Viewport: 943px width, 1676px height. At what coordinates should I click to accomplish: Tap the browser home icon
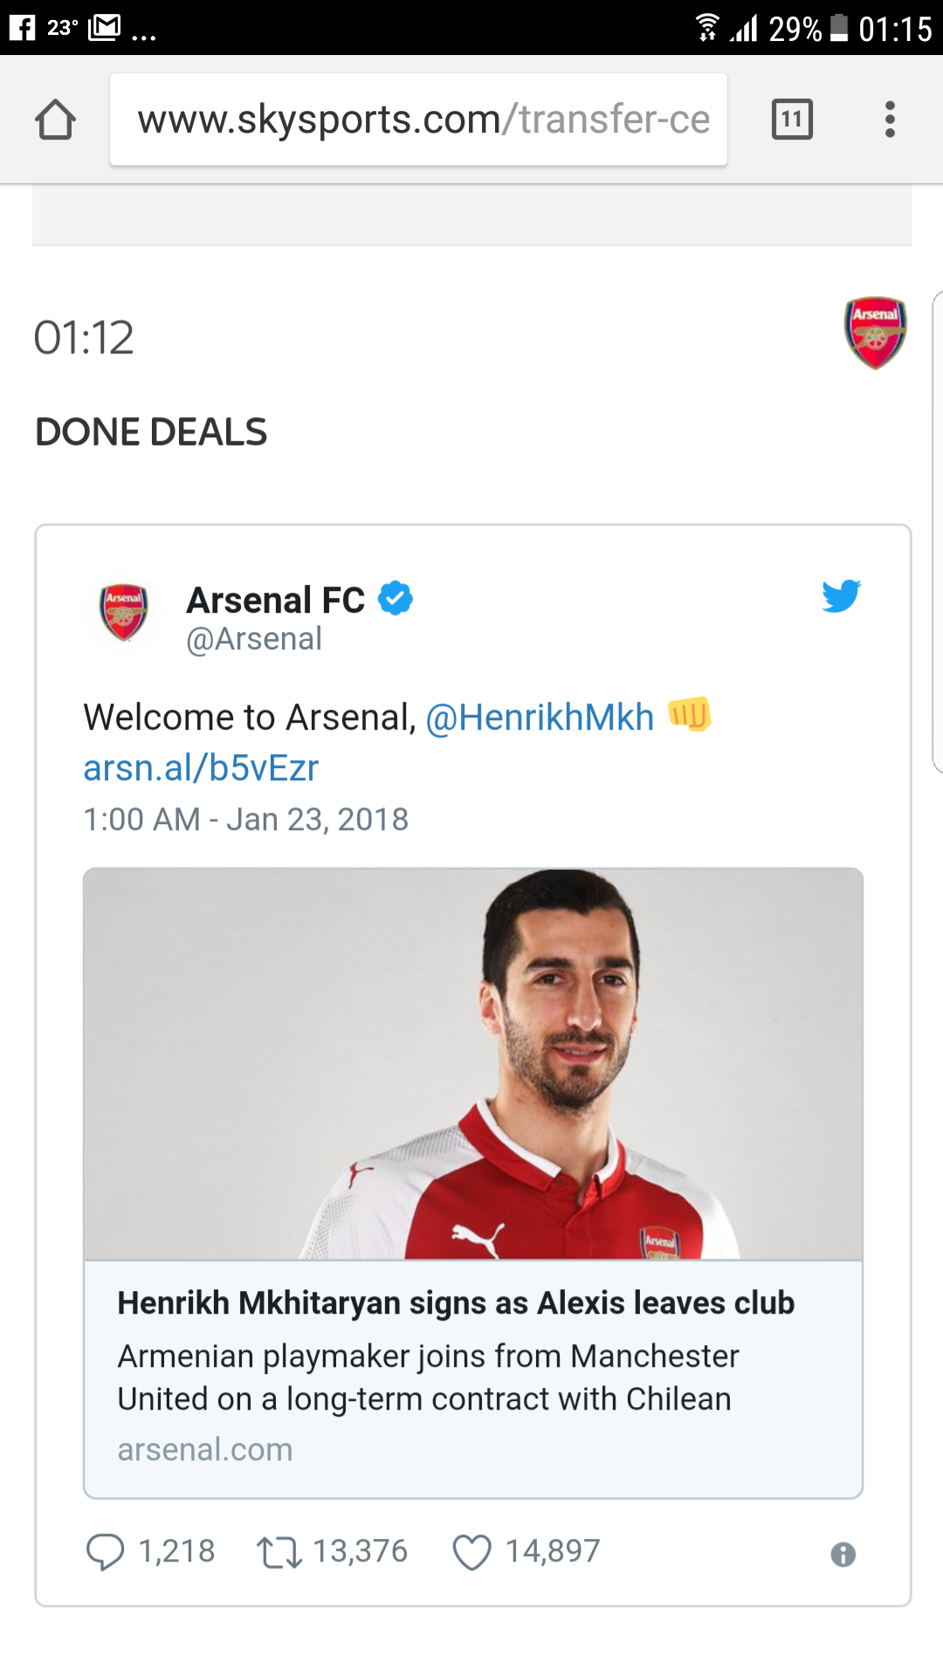[x=55, y=120]
